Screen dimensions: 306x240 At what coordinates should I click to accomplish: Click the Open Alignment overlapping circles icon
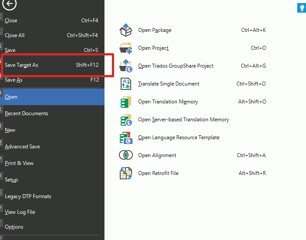(x=126, y=155)
